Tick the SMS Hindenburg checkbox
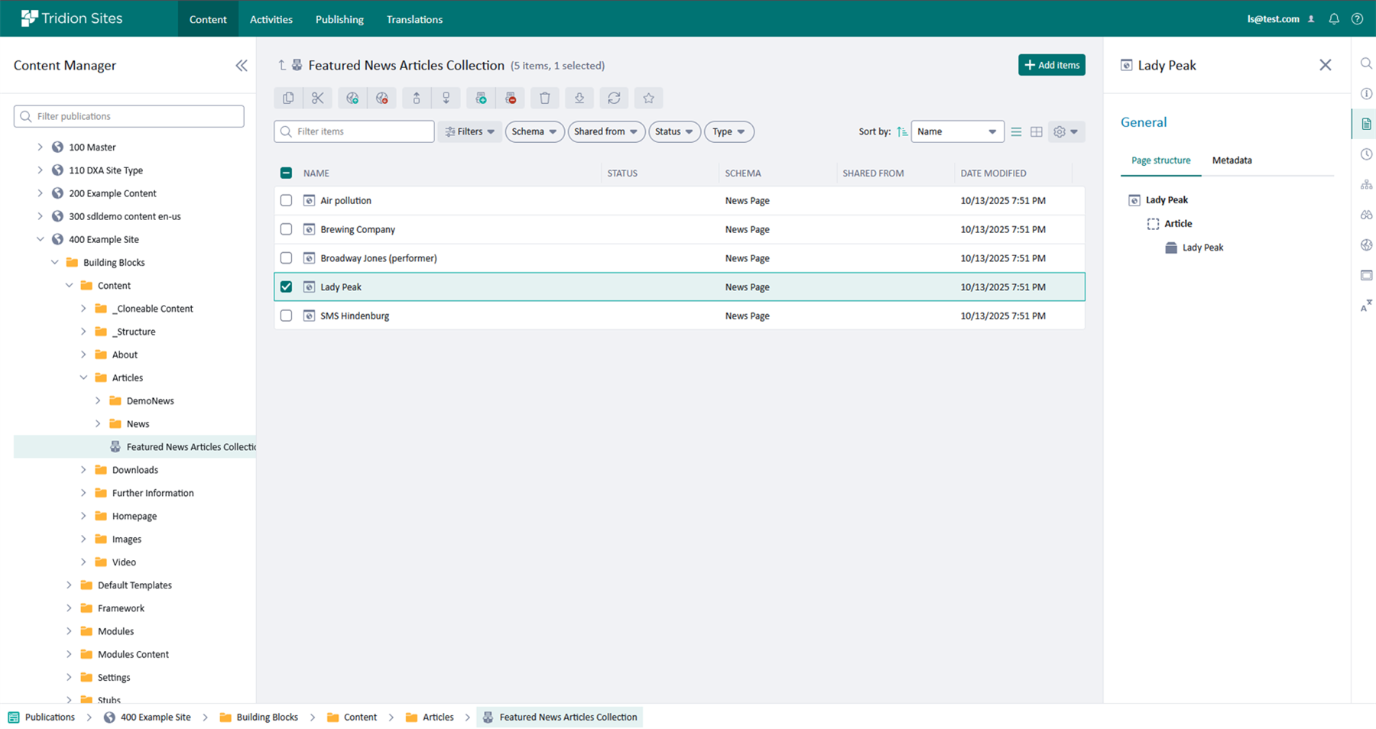This screenshot has width=1376, height=729. (286, 316)
